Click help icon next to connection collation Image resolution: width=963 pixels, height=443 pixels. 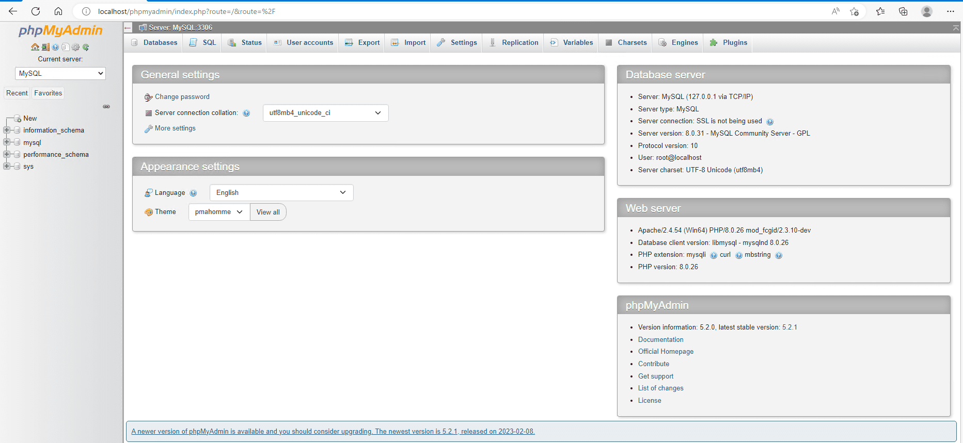[x=246, y=113]
